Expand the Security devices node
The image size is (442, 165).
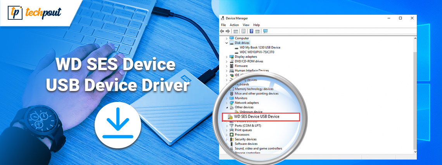[227, 139]
